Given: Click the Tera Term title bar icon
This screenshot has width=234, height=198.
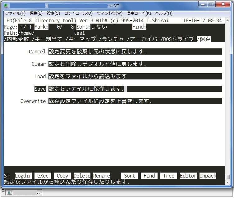Looking at the screenshot, I should pos(6,6).
